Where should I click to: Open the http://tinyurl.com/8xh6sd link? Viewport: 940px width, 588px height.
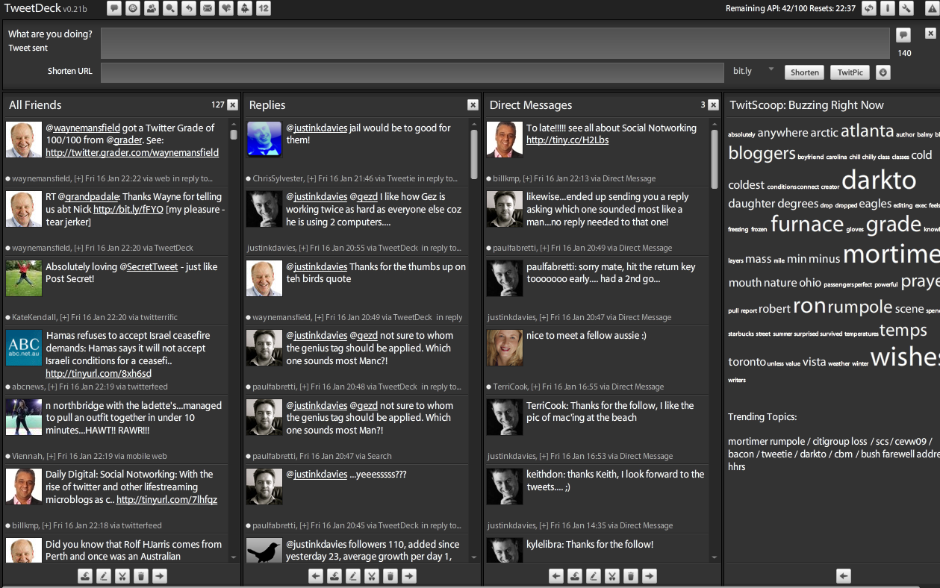99,373
